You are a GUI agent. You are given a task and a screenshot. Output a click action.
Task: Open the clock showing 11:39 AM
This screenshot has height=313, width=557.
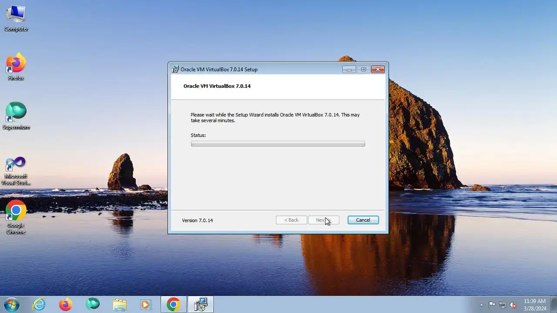coord(535,304)
